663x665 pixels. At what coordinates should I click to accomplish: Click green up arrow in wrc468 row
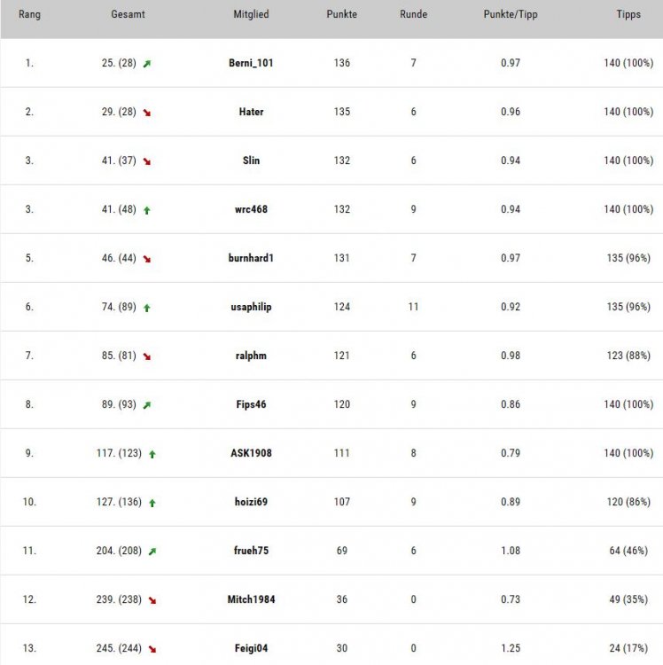click(x=147, y=210)
